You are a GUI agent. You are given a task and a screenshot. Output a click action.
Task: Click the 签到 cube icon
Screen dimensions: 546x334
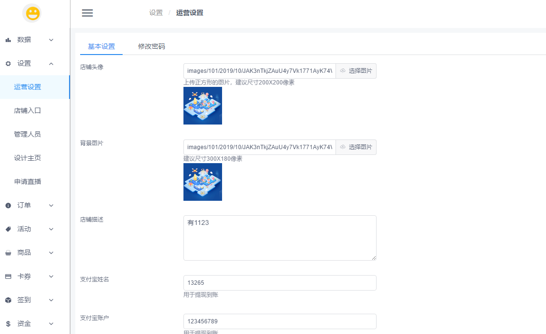8,300
